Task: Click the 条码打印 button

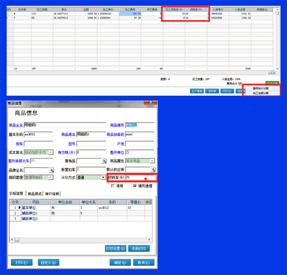Action: coord(139,249)
